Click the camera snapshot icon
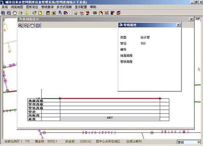This screenshot has width=203, height=146. 95,13
